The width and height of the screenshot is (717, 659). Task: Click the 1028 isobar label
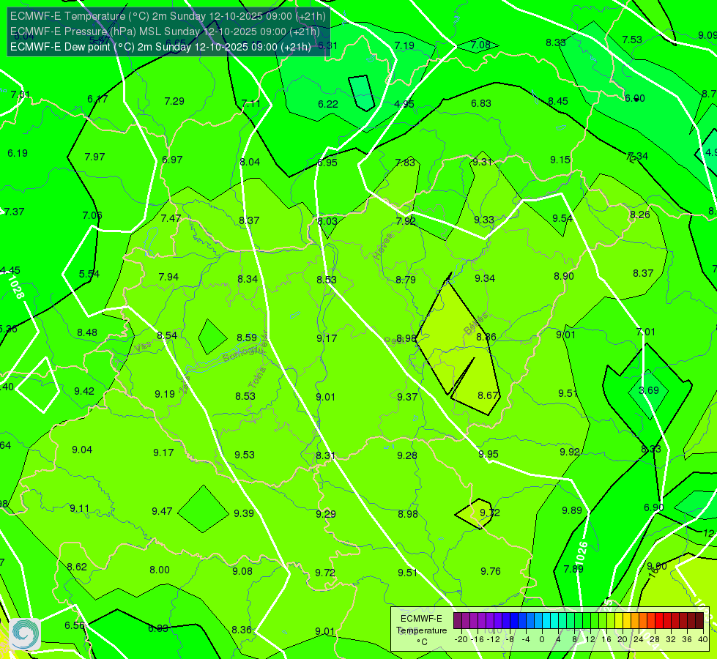15,288
